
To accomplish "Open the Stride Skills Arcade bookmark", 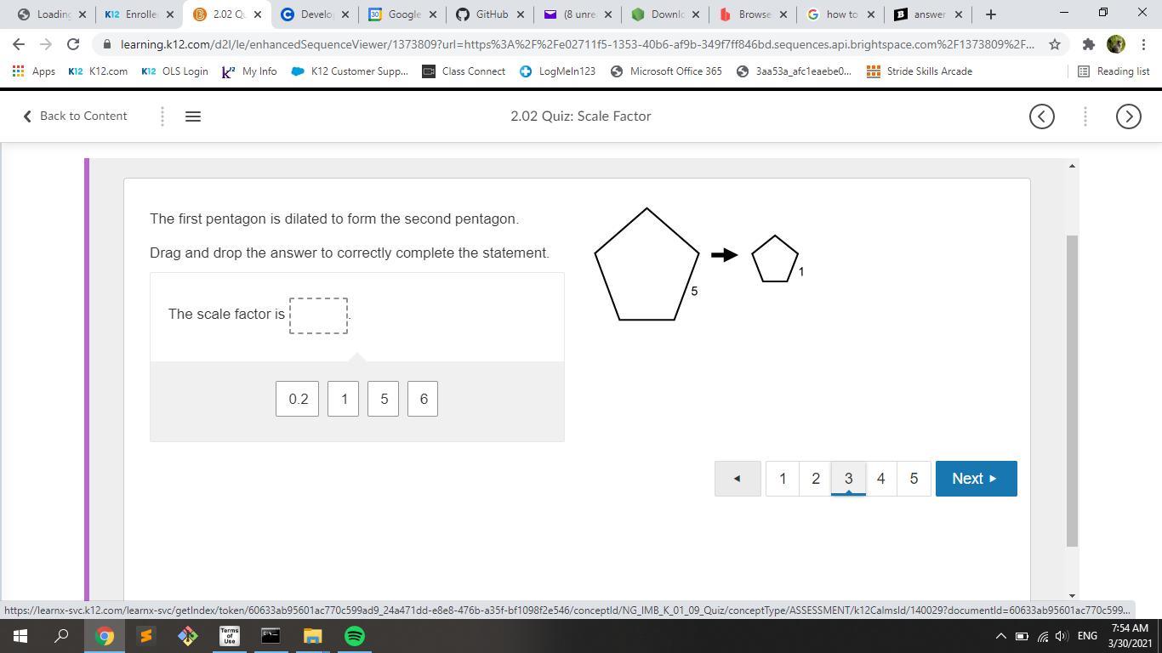I will tap(920, 71).
